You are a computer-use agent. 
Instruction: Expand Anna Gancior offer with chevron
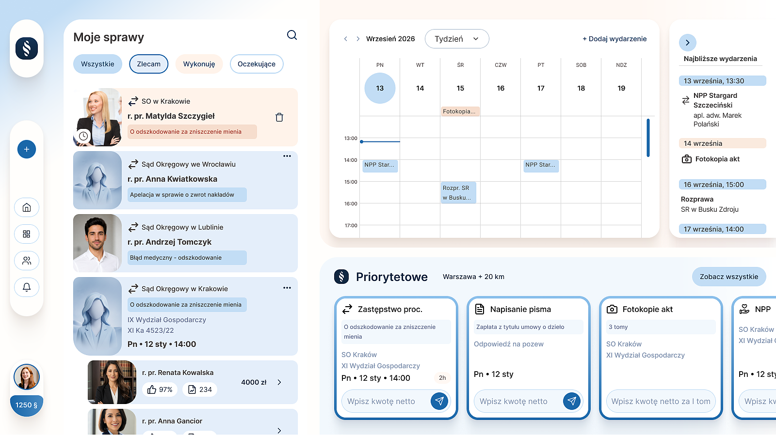(x=279, y=430)
